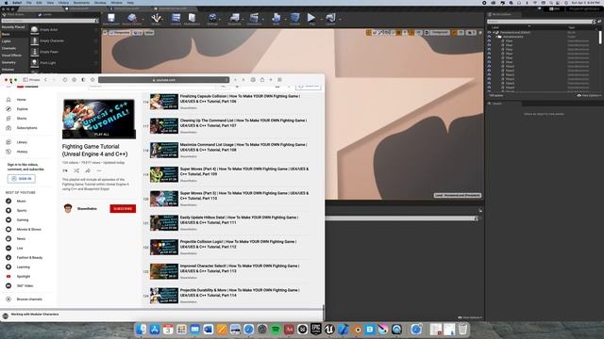Click the Compile toolbar icon
604x339 pixels.
click(x=294, y=19)
